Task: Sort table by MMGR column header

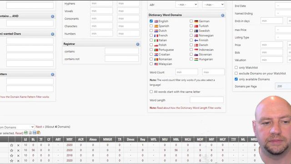Action: [x=107, y=139]
